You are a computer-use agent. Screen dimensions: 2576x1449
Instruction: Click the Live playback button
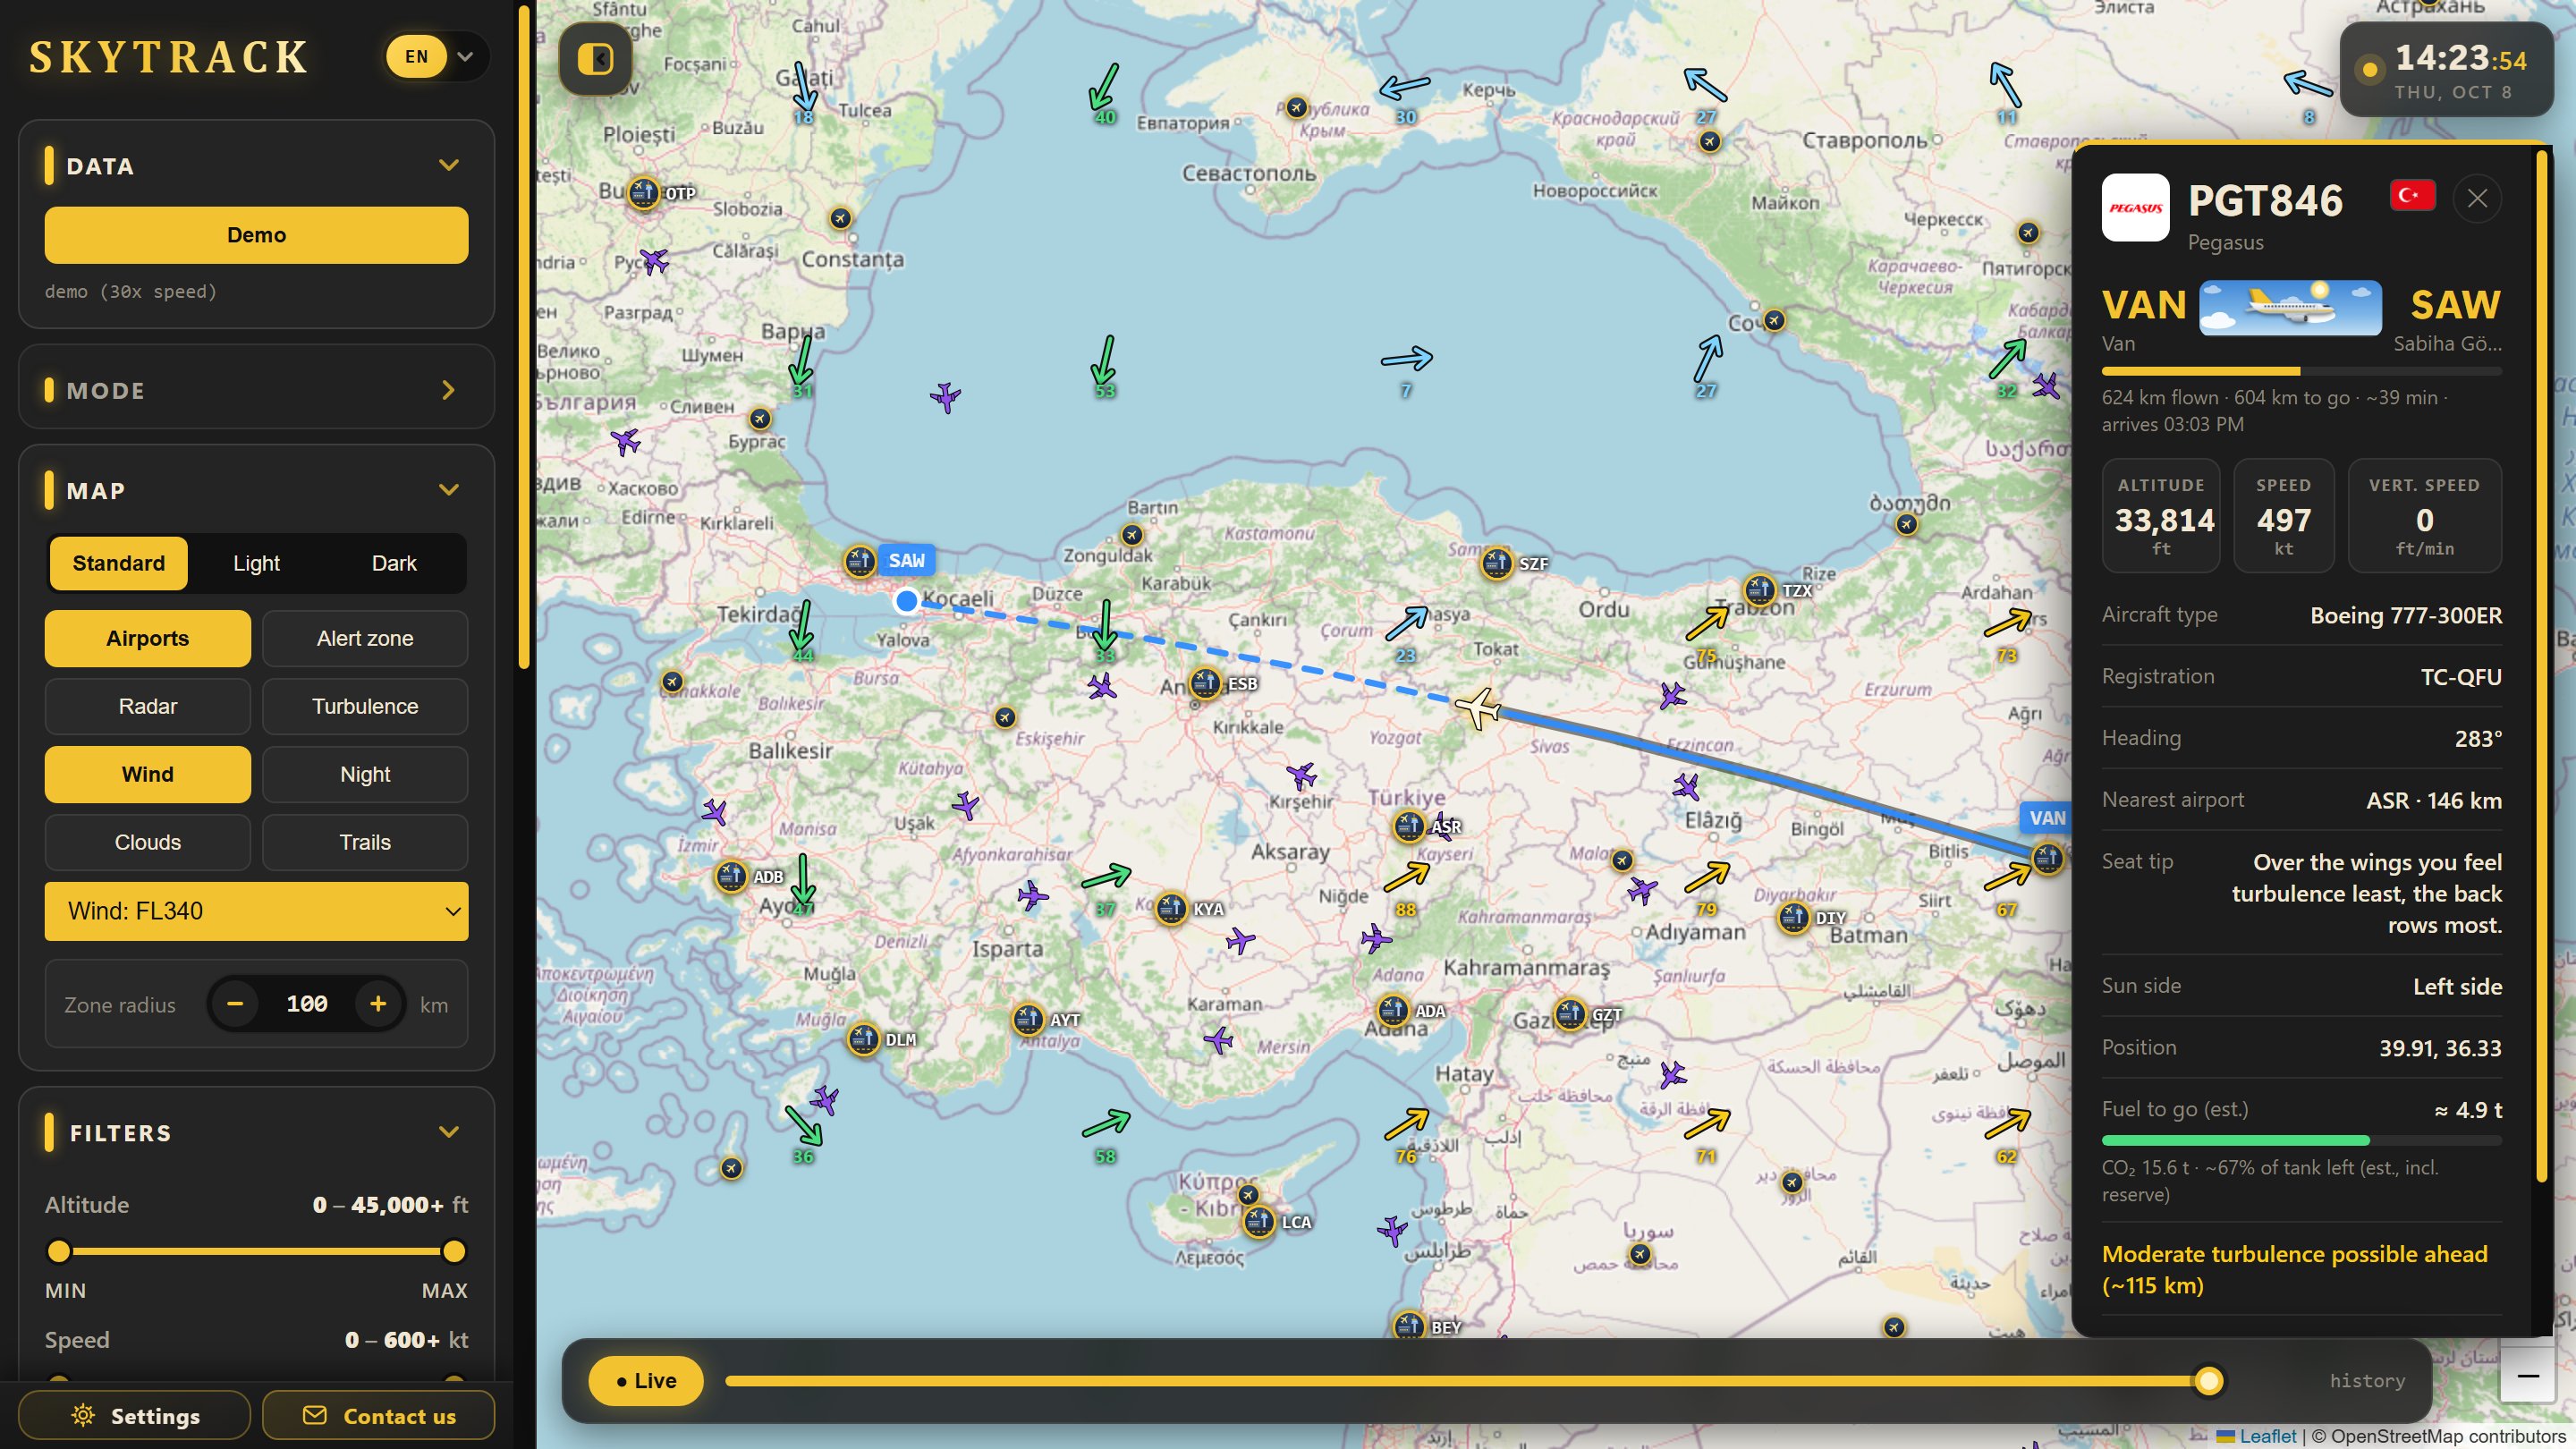(x=646, y=1380)
